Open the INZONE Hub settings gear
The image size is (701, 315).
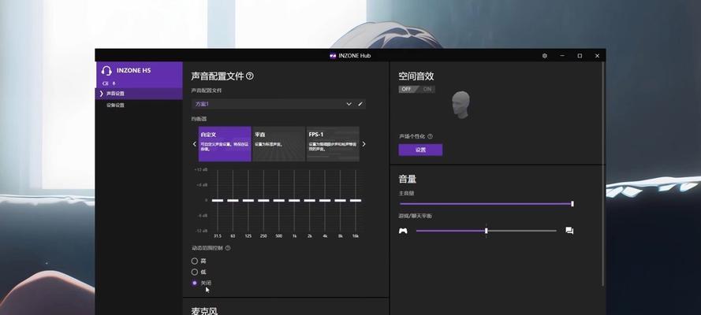(545, 56)
